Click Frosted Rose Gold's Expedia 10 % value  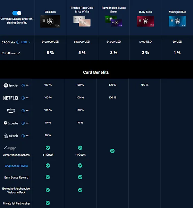tap(80, 123)
